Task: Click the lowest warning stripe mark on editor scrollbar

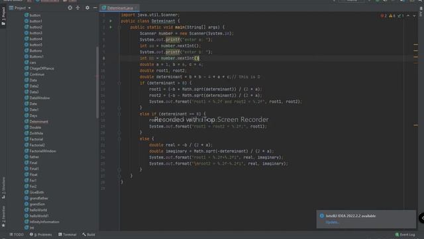Action: 415,125
